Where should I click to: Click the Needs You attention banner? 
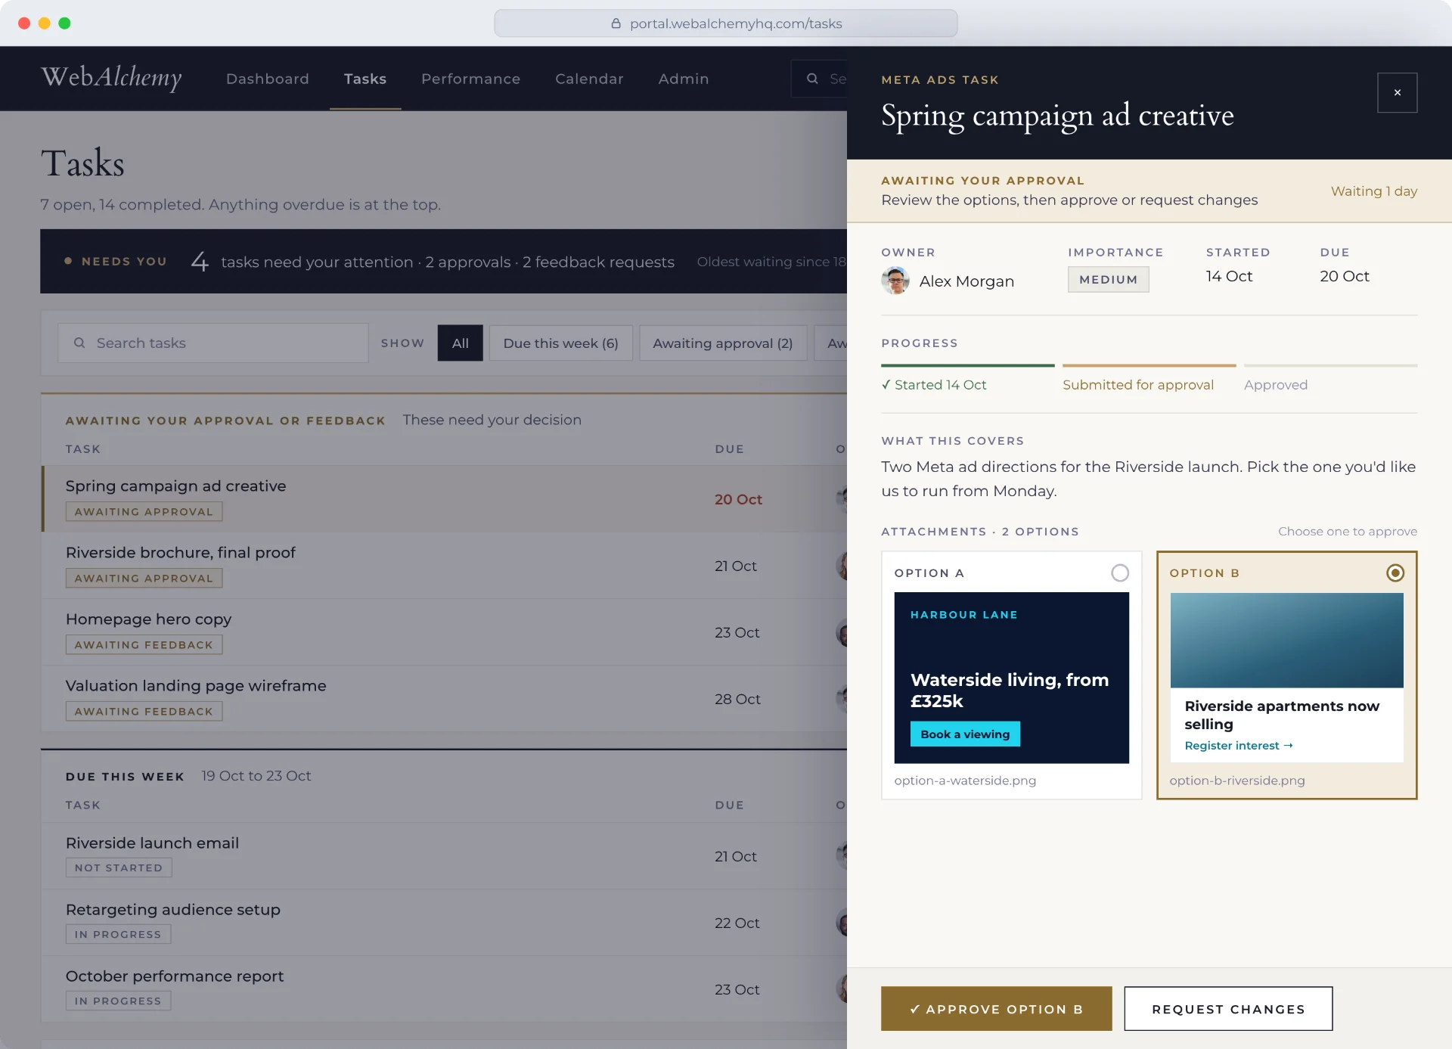click(x=444, y=261)
